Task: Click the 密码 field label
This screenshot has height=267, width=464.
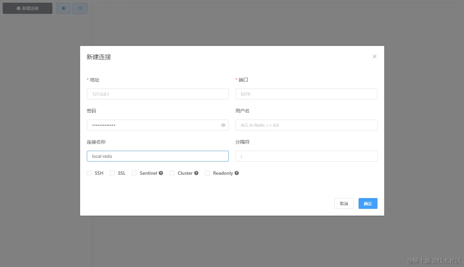Action: 92,111
